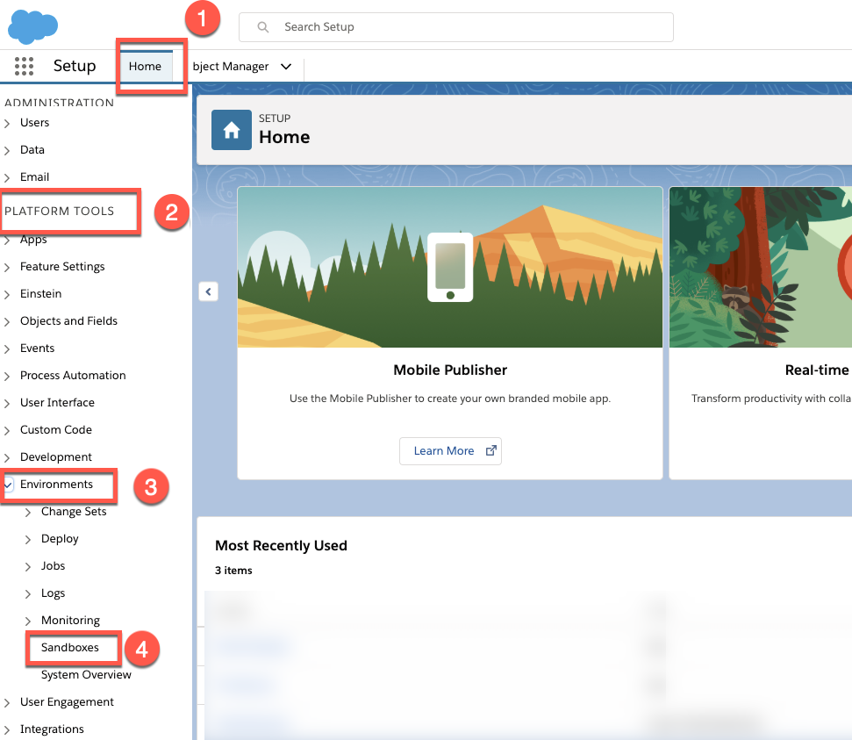Open System Overview link
The image size is (852, 740).
pos(86,674)
